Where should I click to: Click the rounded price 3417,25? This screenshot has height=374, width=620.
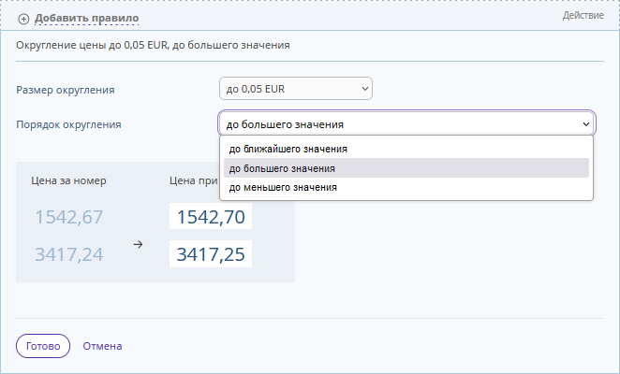point(211,254)
